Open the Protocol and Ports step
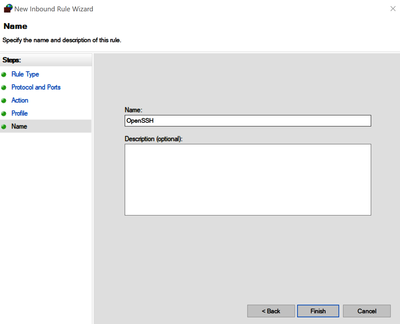Screen dimensions: 400x324 point(36,87)
